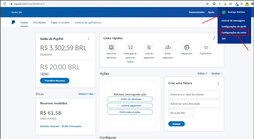Click the lock icon in address bar

coord(11,4)
